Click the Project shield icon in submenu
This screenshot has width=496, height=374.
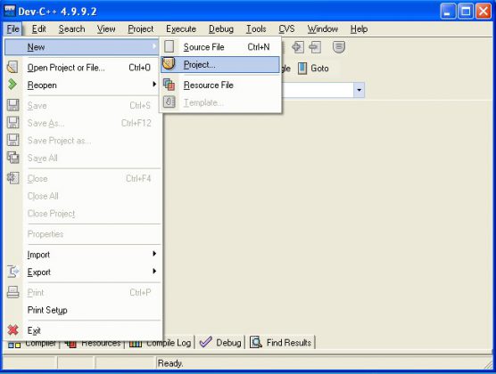(169, 64)
